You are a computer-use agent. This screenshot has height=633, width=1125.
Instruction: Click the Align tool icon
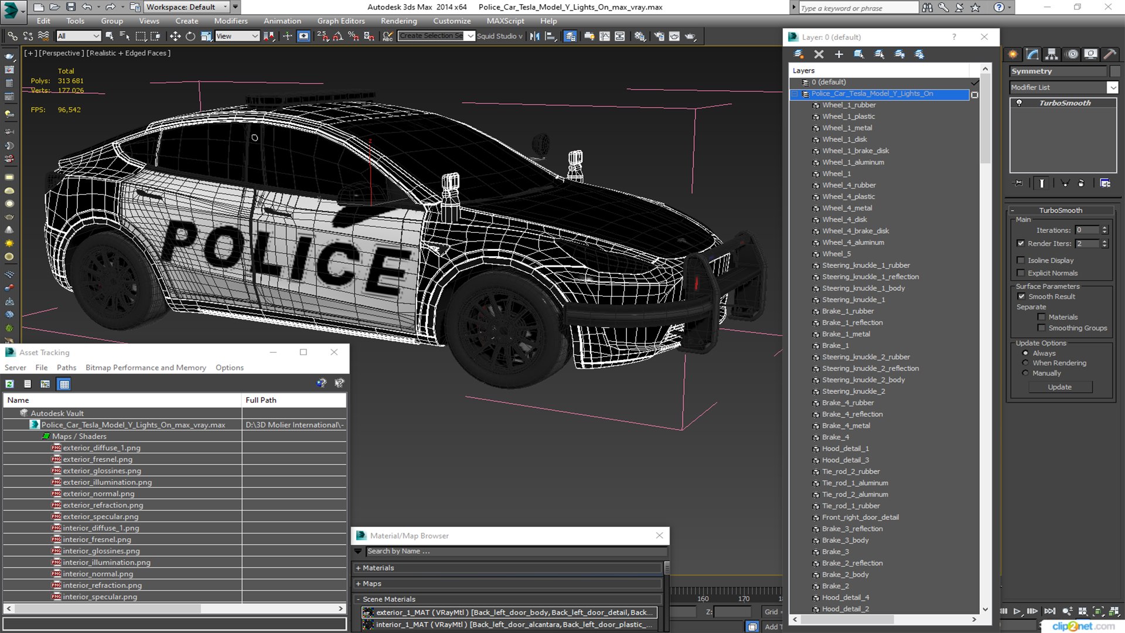(550, 36)
